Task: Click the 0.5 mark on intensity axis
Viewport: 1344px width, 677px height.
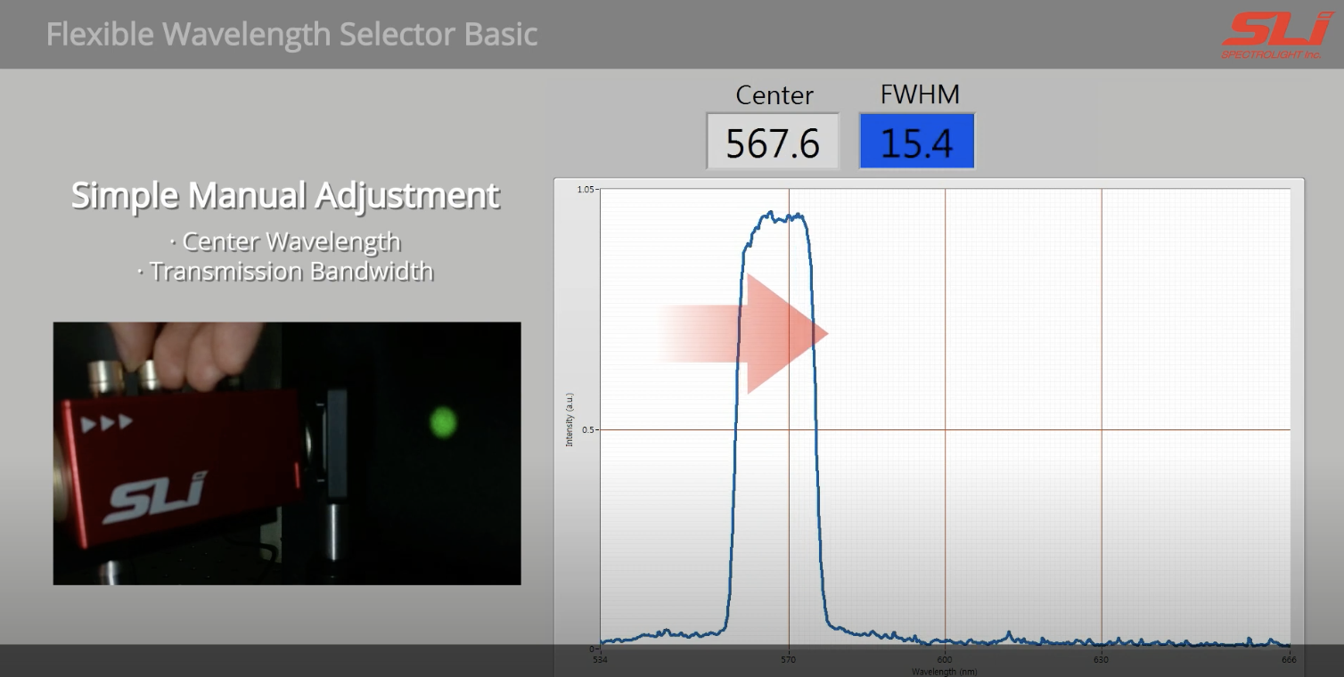Action: (x=586, y=430)
